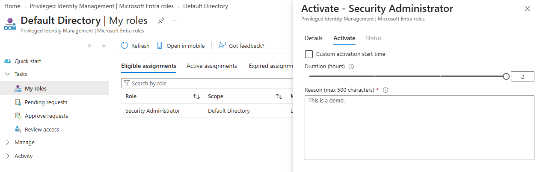Open the more options ellipsis menu
The width and height of the screenshot is (540, 172).
pyautogui.click(x=175, y=20)
